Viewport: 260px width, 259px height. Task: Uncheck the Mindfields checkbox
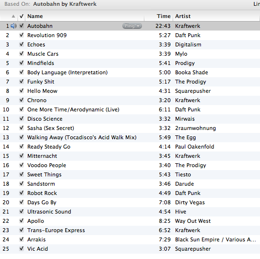[21, 63]
